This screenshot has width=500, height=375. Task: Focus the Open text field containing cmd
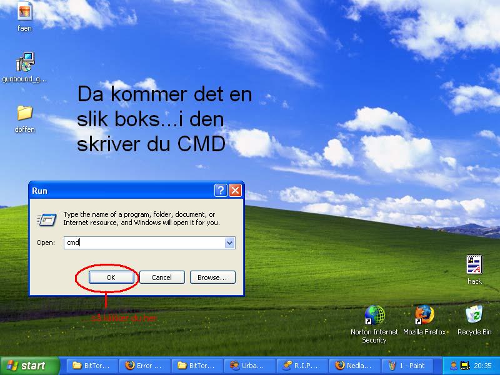pos(149,243)
